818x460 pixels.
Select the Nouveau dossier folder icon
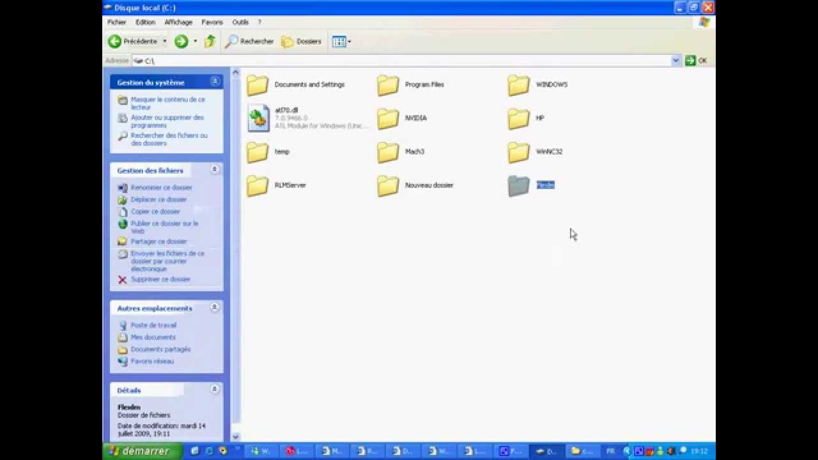388,185
